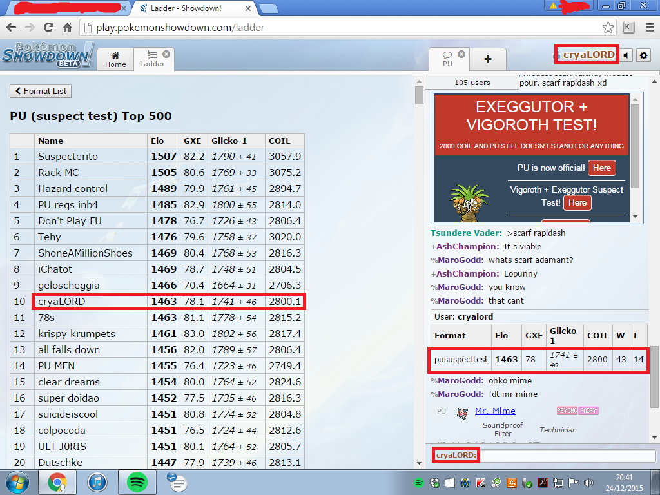Image resolution: width=660 pixels, height=495 pixels.
Task: Click the plus icon to join a room
Action: 487,59
